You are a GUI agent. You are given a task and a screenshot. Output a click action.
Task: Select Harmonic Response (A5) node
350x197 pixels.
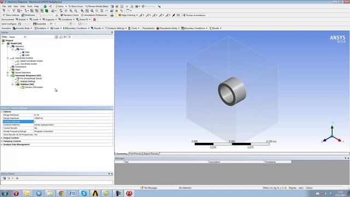(28, 76)
